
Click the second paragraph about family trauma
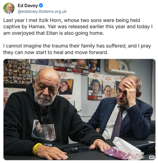(x=77, y=49)
